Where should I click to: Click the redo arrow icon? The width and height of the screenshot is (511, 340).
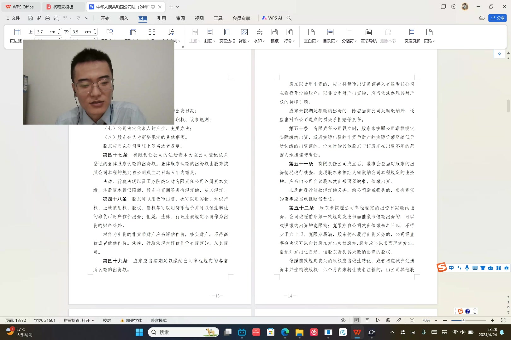point(78,18)
